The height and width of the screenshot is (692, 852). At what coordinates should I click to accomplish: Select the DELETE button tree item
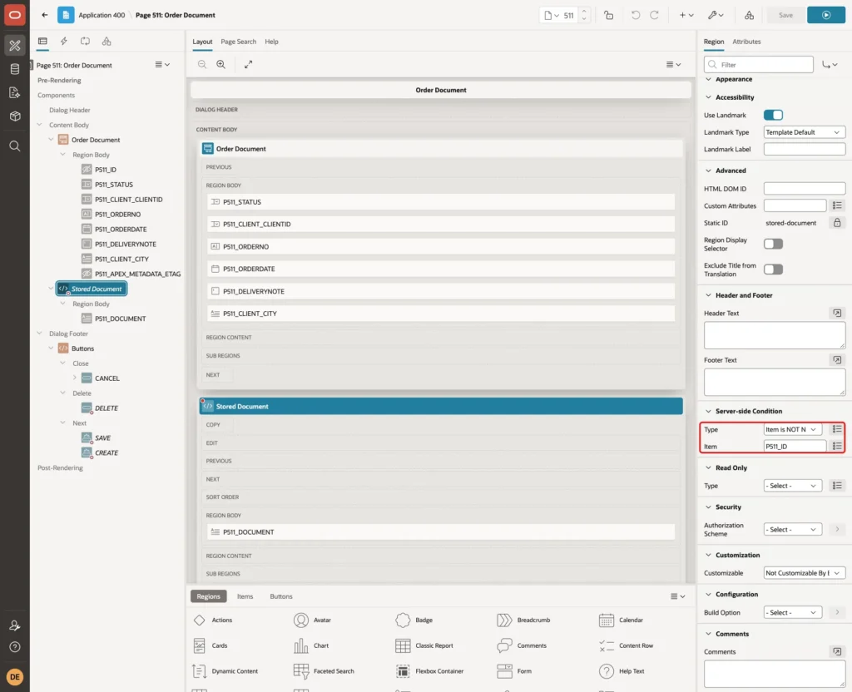point(106,408)
